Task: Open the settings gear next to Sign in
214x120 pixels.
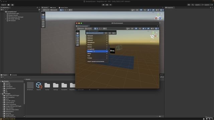Action: [12, 5]
